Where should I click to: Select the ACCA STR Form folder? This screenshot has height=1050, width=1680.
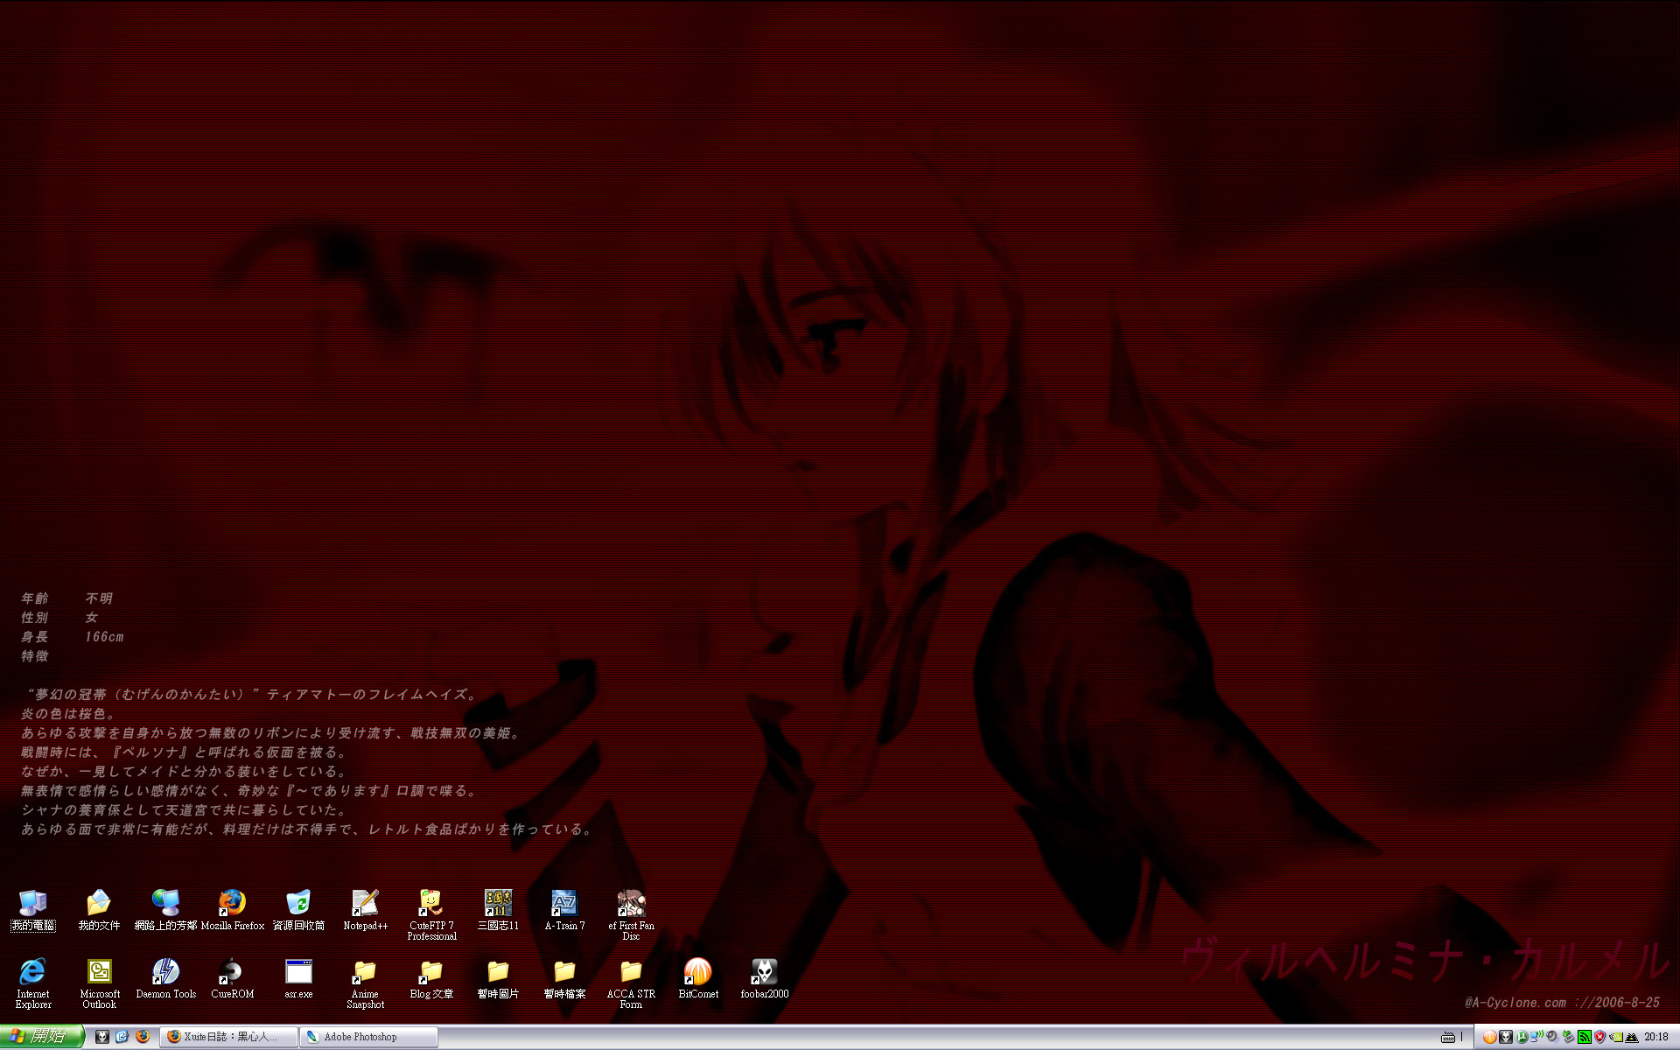point(631,983)
